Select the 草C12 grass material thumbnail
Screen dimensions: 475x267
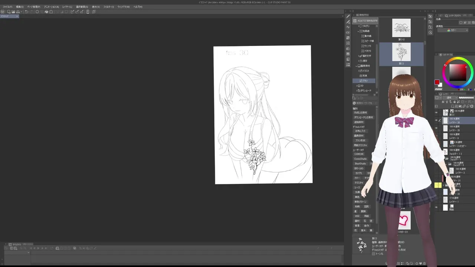click(402, 28)
